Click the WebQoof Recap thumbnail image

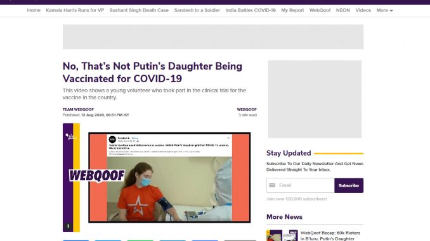pos(282,235)
